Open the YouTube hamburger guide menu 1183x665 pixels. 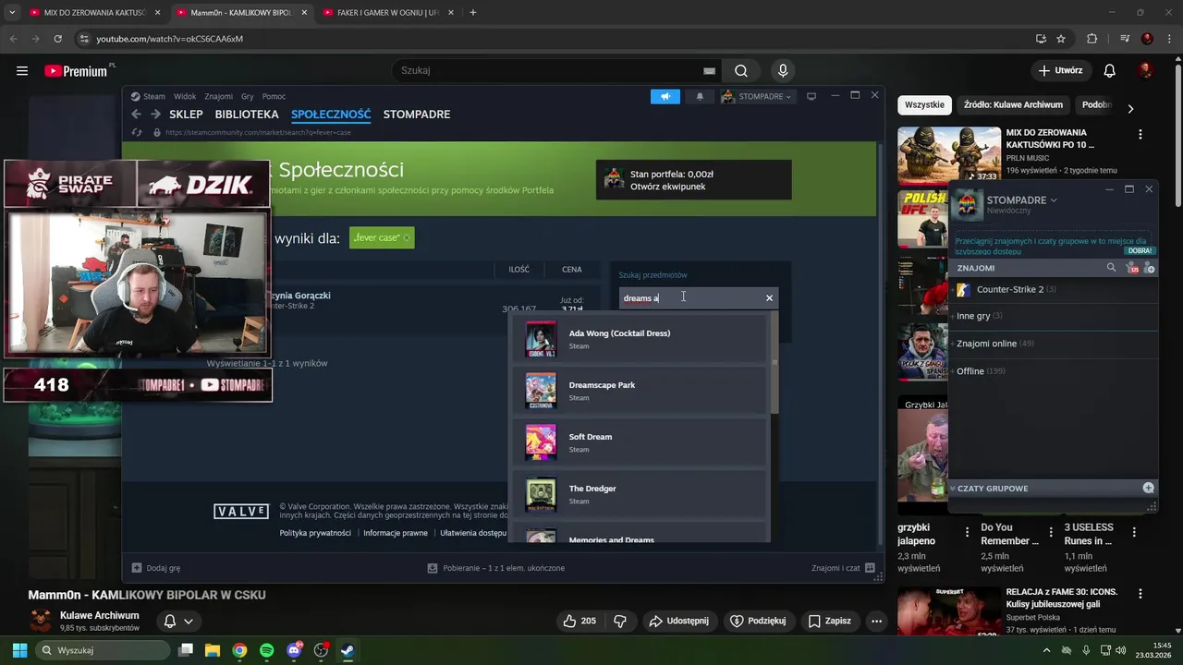click(x=22, y=71)
